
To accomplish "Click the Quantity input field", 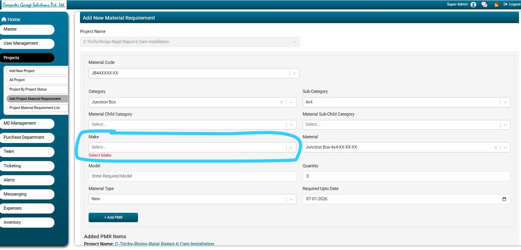I will tap(406, 176).
